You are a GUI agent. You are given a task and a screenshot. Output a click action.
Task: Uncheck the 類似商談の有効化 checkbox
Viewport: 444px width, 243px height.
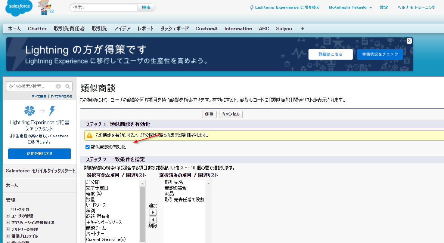tap(87, 147)
